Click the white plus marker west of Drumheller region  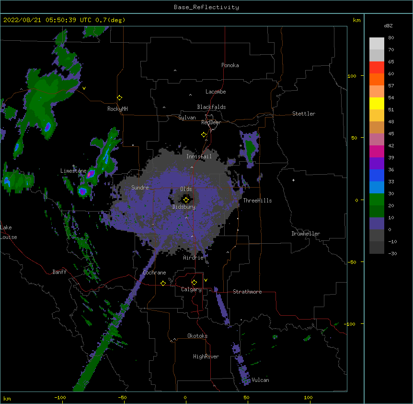[293, 180]
